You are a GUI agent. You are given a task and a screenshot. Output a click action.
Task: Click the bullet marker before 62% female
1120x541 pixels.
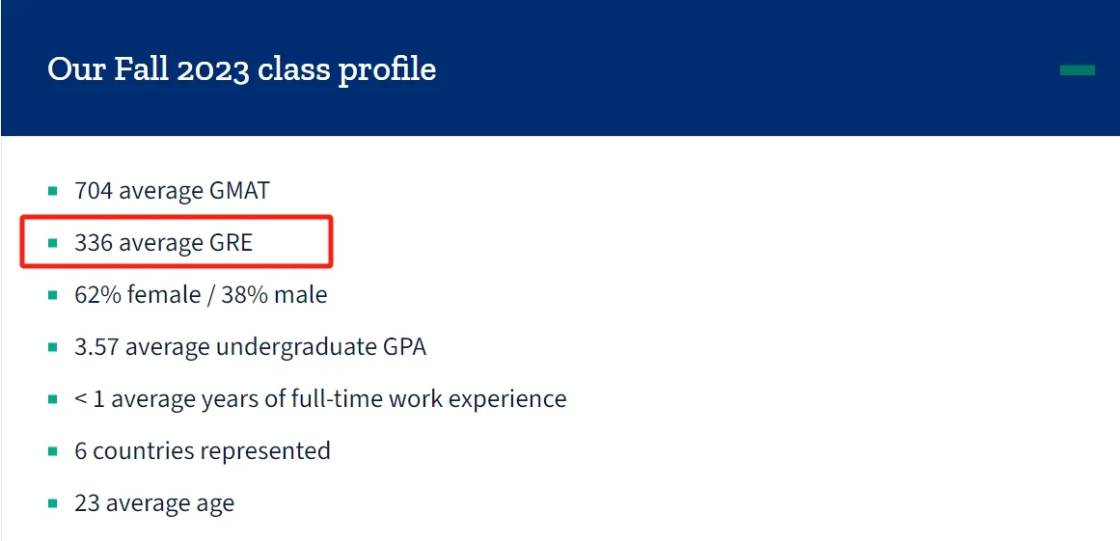tap(53, 295)
